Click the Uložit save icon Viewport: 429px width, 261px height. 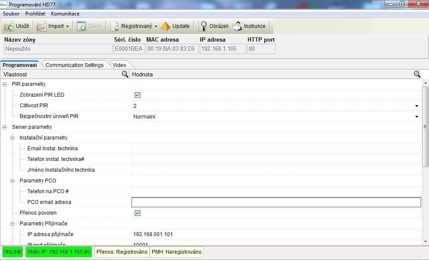(9, 26)
